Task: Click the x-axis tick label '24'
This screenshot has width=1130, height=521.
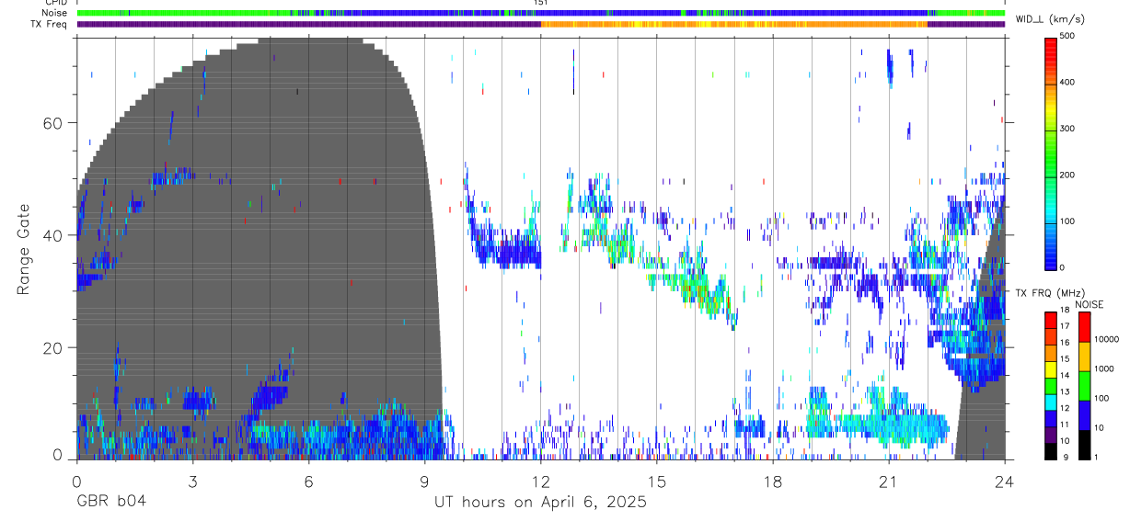Action: (1004, 481)
